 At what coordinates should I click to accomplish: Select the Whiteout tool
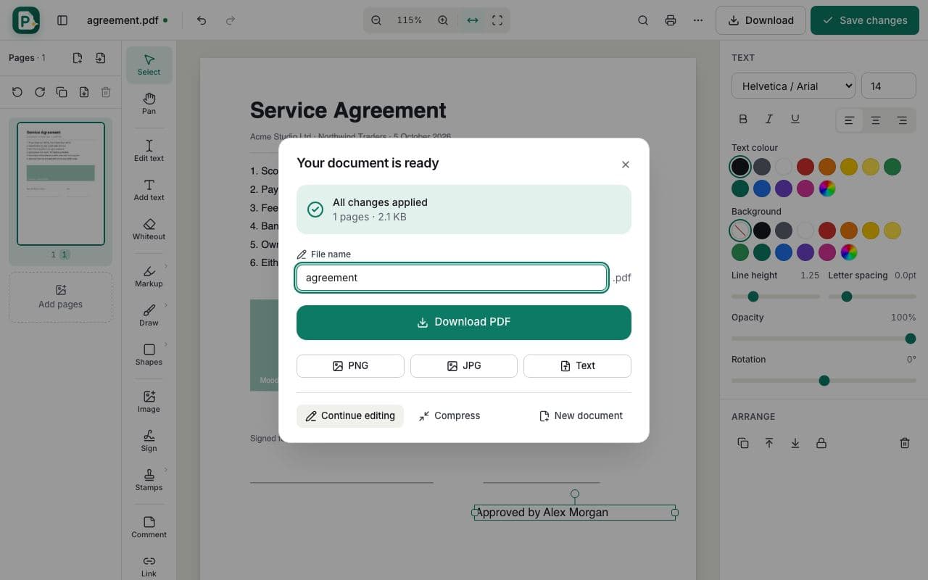149,229
